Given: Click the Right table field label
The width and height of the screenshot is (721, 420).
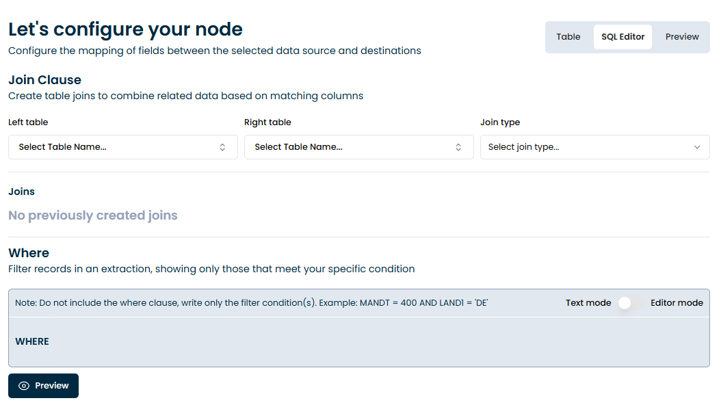Looking at the screenshot, I should pos(267,122).
